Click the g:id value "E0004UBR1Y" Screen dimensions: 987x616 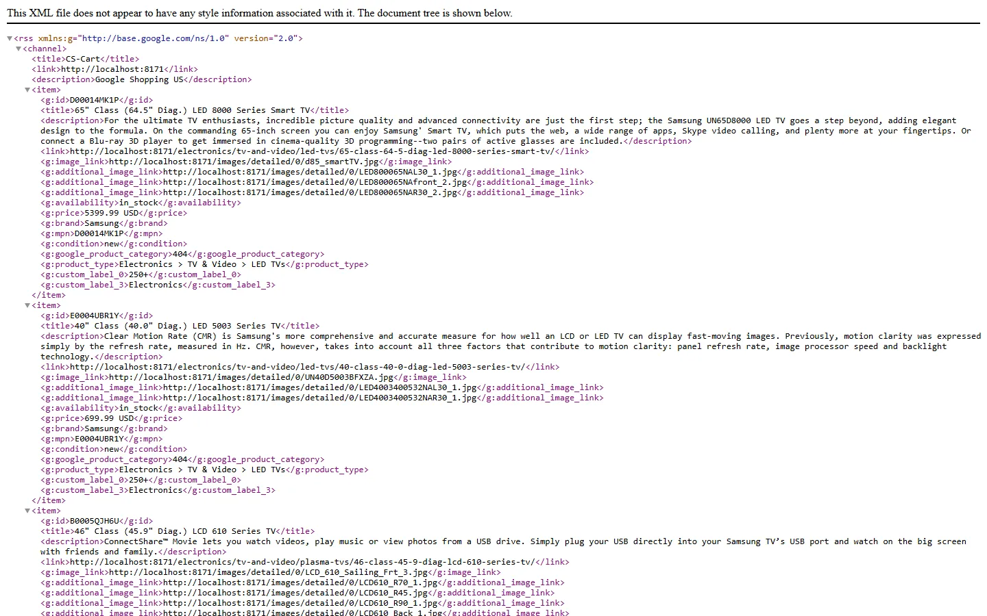[95, 316]
